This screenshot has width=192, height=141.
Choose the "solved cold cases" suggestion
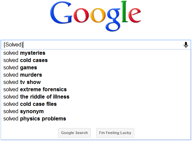(x=96, y=60)
